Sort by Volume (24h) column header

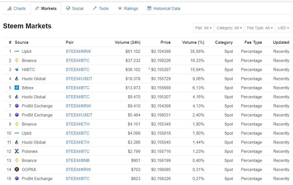[127, 42]
